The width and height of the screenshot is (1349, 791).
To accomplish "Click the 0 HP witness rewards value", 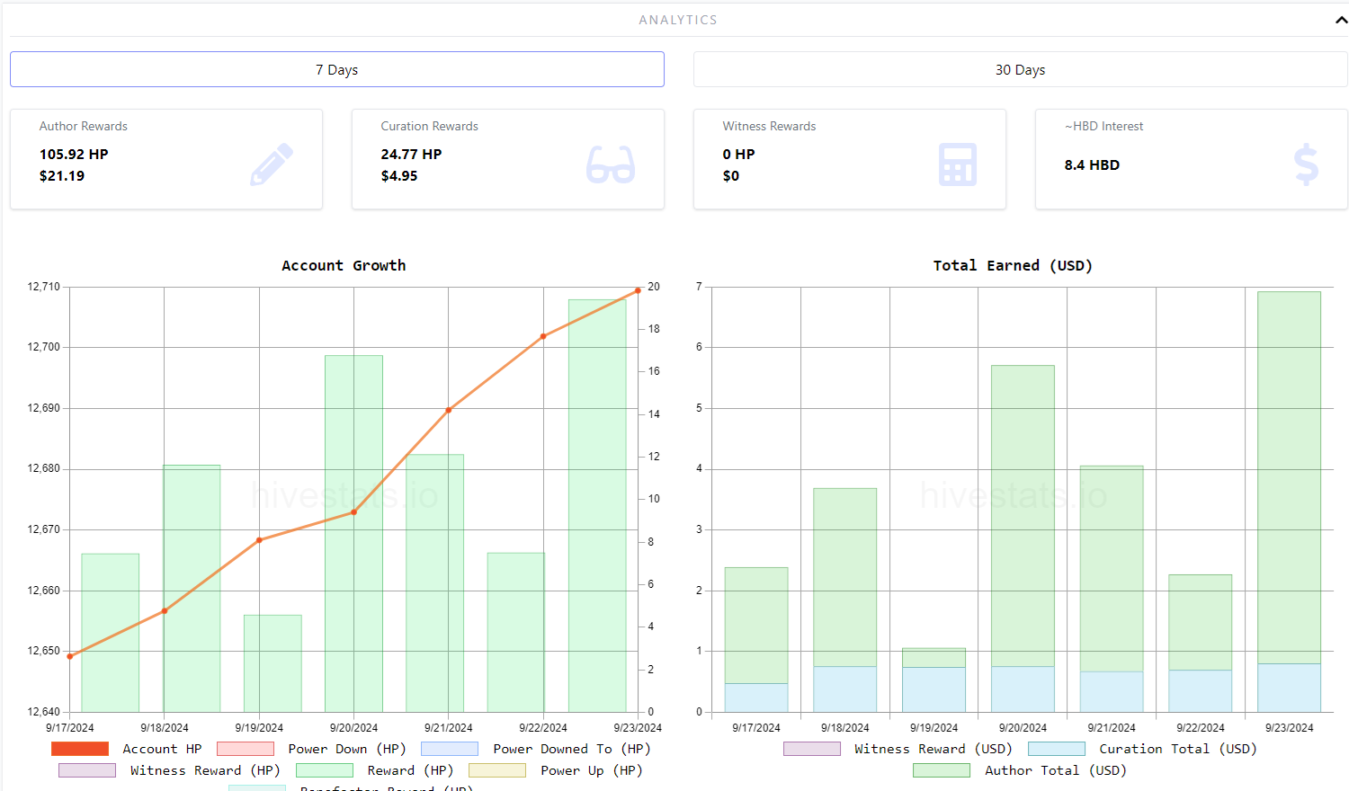I will [x=738, y=155].
